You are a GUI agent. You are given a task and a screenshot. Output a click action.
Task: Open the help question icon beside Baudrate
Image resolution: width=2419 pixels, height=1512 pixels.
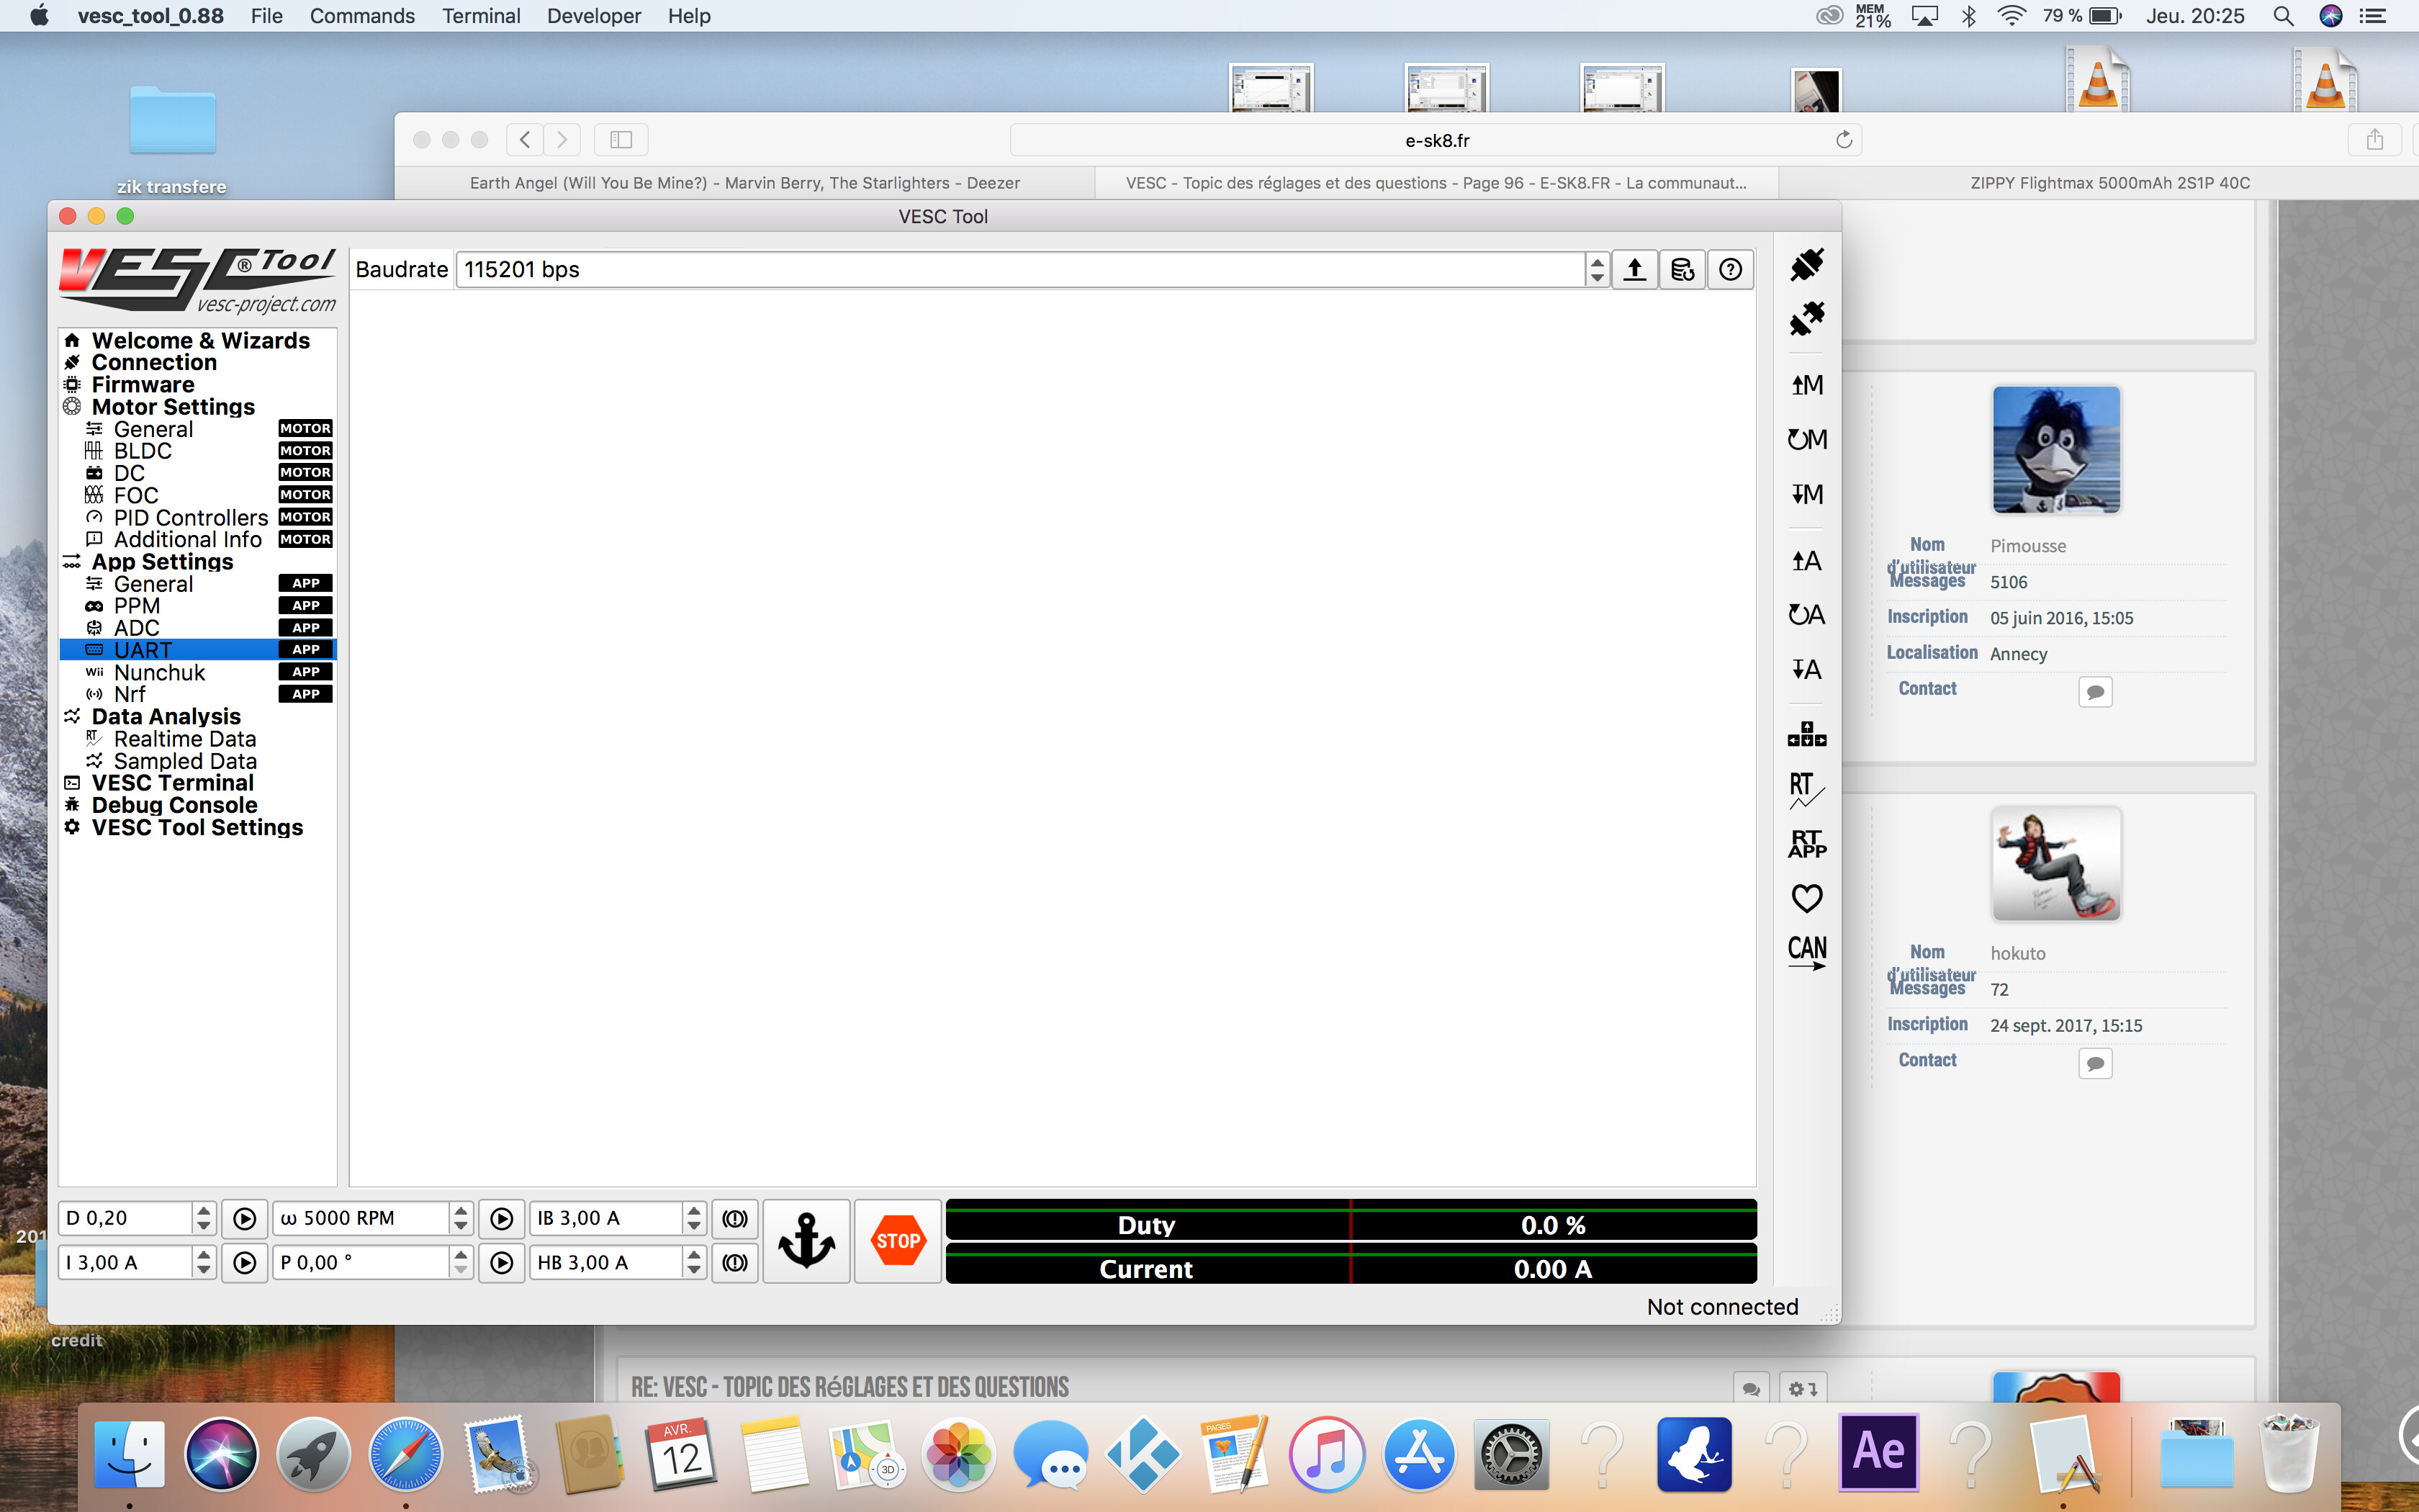1730,269
